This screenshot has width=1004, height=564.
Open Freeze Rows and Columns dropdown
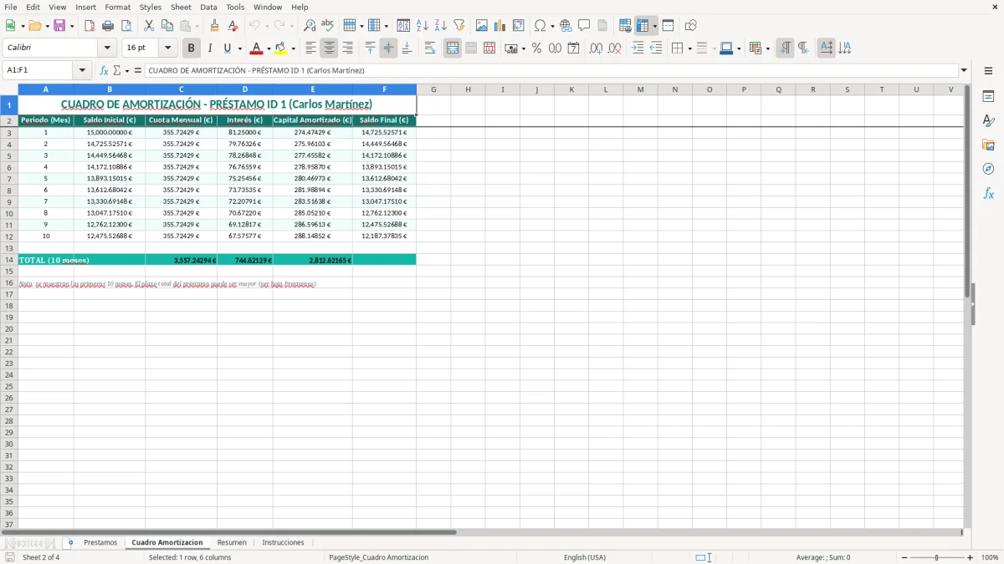(x=655, y=26)
